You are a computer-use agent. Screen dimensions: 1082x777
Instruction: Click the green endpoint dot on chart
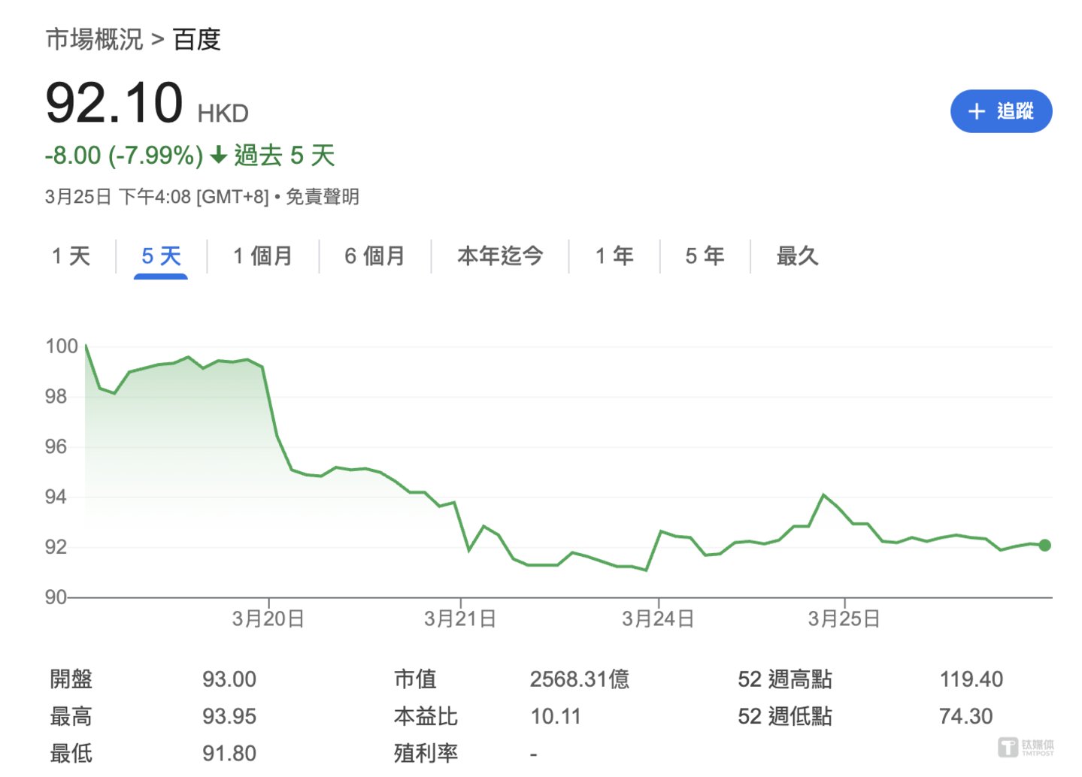[1044, 546]
